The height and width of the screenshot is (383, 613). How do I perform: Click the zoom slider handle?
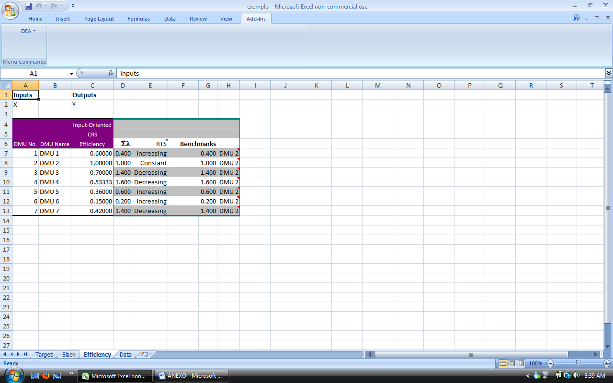579,363
